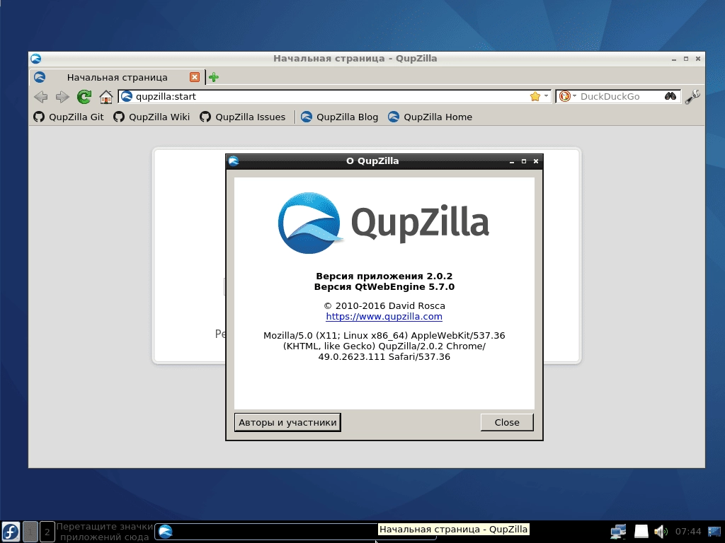Viewport: 725px width, 543px height.
Task: Click the Mozilla/5.0 user agent text
Action: (x=384, y=346)
